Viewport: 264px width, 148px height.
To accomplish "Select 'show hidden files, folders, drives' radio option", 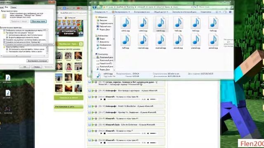I will 7,52.
